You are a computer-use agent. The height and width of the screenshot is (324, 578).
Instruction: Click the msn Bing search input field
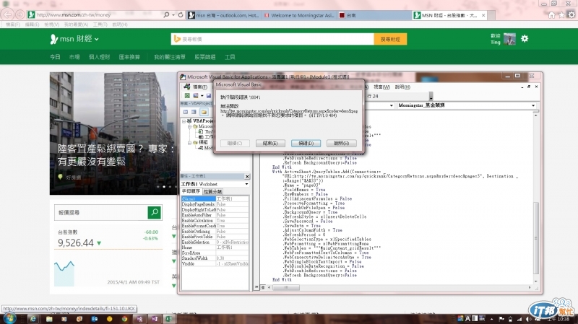(273, 39)
